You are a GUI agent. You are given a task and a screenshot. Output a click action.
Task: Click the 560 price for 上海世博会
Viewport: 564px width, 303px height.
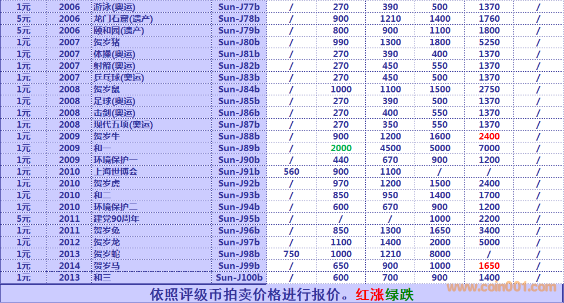click(291, 172)
